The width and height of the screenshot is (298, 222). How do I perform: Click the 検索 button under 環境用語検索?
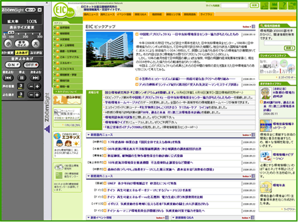tap(289, 48)
